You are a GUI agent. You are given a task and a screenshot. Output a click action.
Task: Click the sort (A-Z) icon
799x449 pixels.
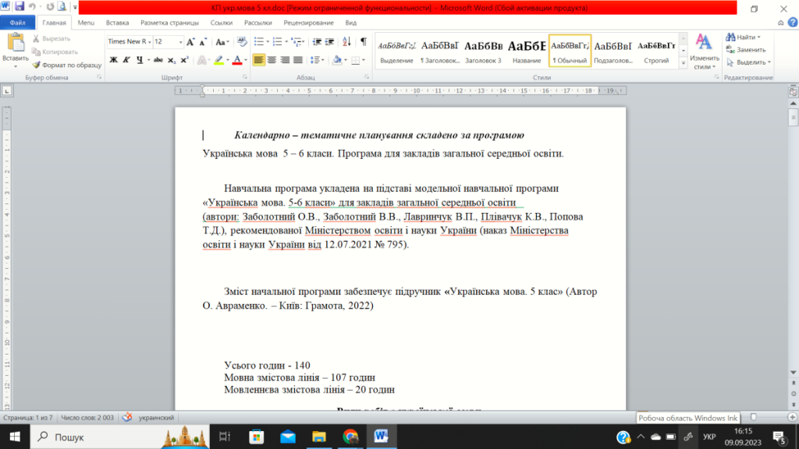[x=347, y=42]
